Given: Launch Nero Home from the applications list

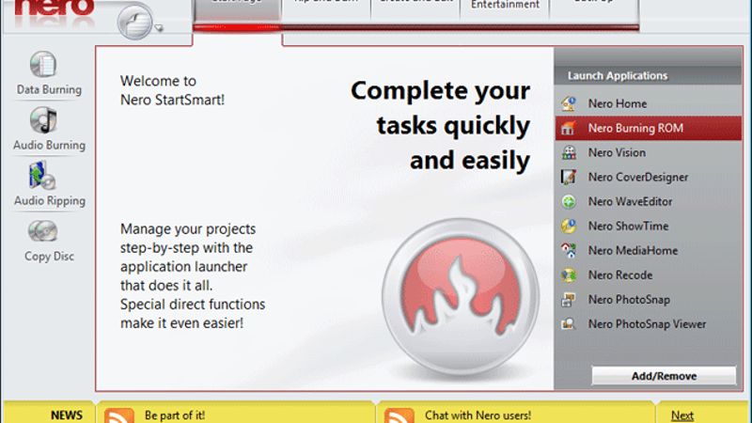Looking at the screenshot, I should click(648, 103).
